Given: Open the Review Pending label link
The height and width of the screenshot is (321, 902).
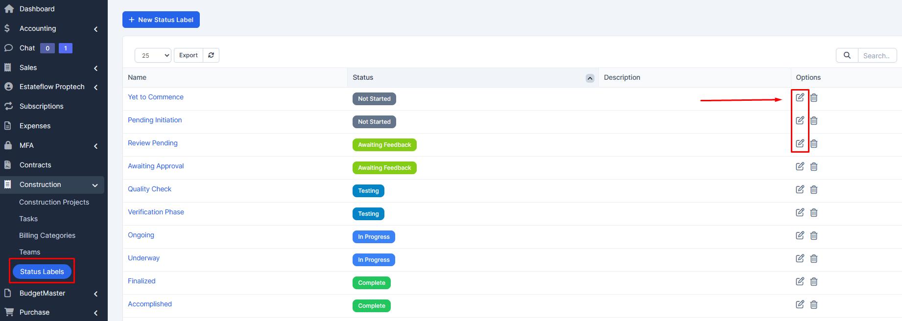Looking at the screenshot, I should click(153, 143).
